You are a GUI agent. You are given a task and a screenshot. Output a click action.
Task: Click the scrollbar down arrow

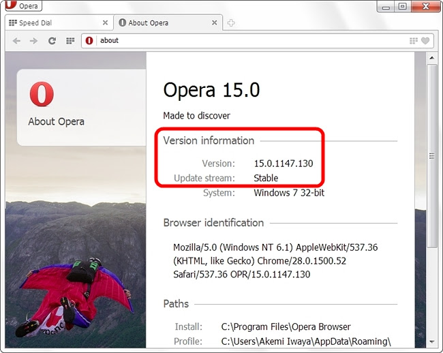tap(431, 341)
